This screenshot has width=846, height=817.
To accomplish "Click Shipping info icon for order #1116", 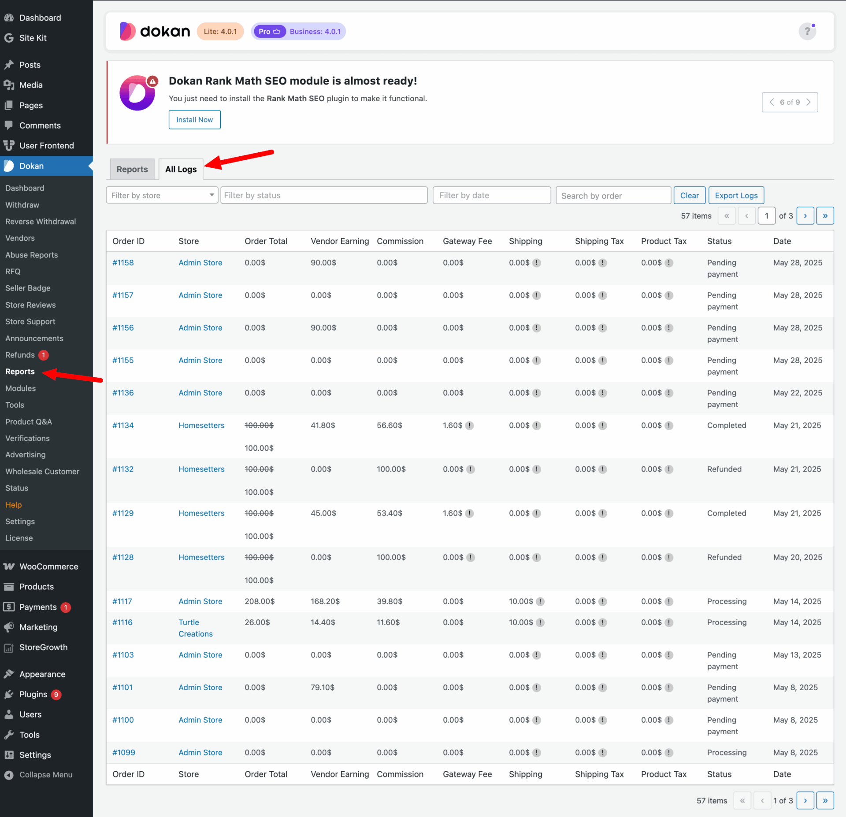I will coord(540,622).
